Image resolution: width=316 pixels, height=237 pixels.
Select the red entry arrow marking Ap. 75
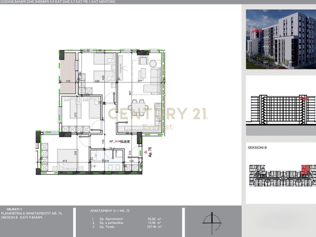(x=145, y=152)
